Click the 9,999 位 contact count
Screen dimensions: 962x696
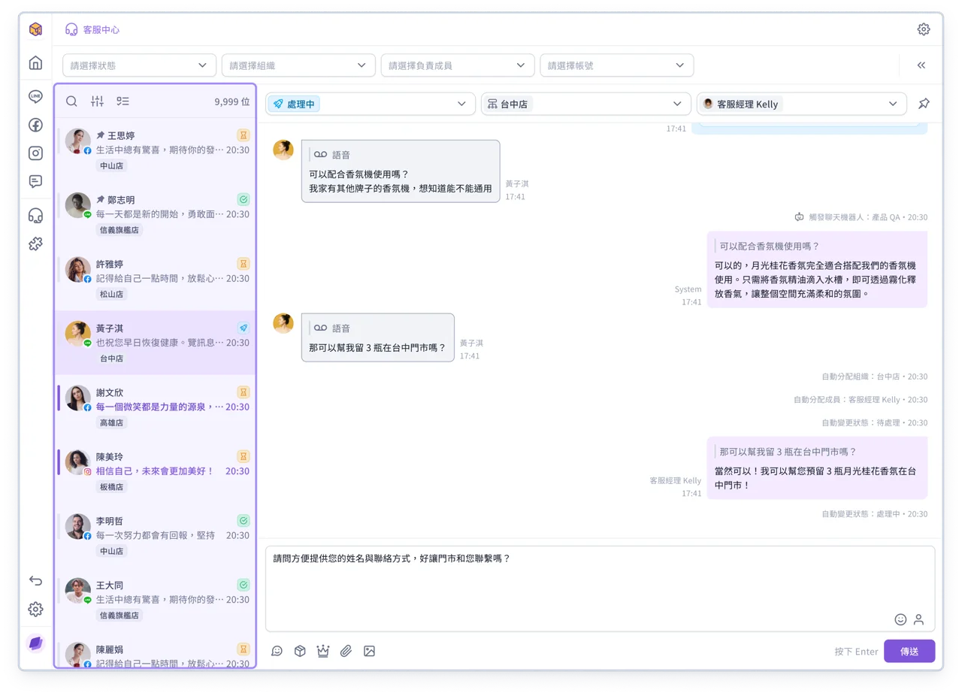click(x=232, y=101)
